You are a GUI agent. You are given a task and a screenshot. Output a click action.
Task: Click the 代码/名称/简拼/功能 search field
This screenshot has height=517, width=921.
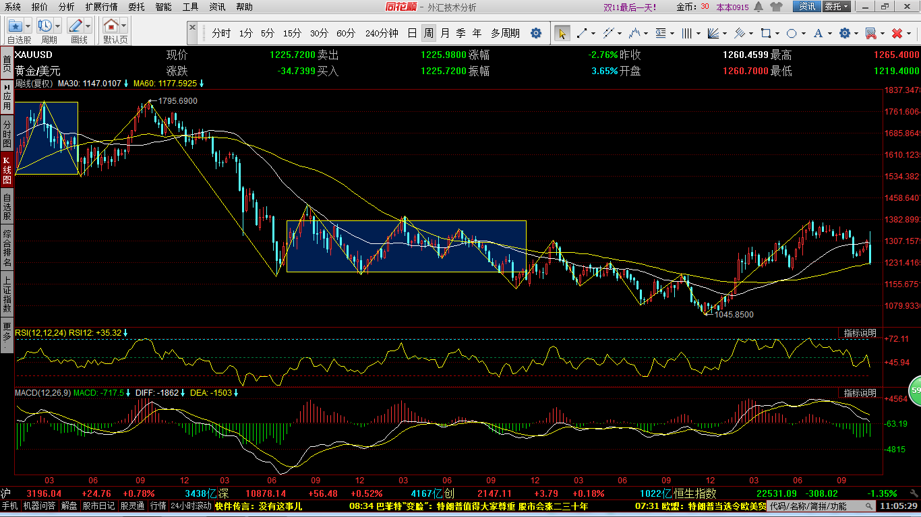click(x=808, y=506)
